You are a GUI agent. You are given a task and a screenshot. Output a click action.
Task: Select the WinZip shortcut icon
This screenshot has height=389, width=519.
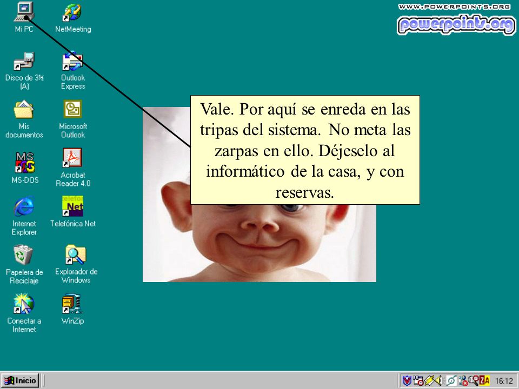tap(72, 309)
